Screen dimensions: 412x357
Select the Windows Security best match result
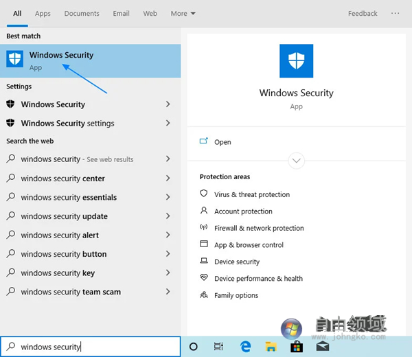click(x=91, y=60)
